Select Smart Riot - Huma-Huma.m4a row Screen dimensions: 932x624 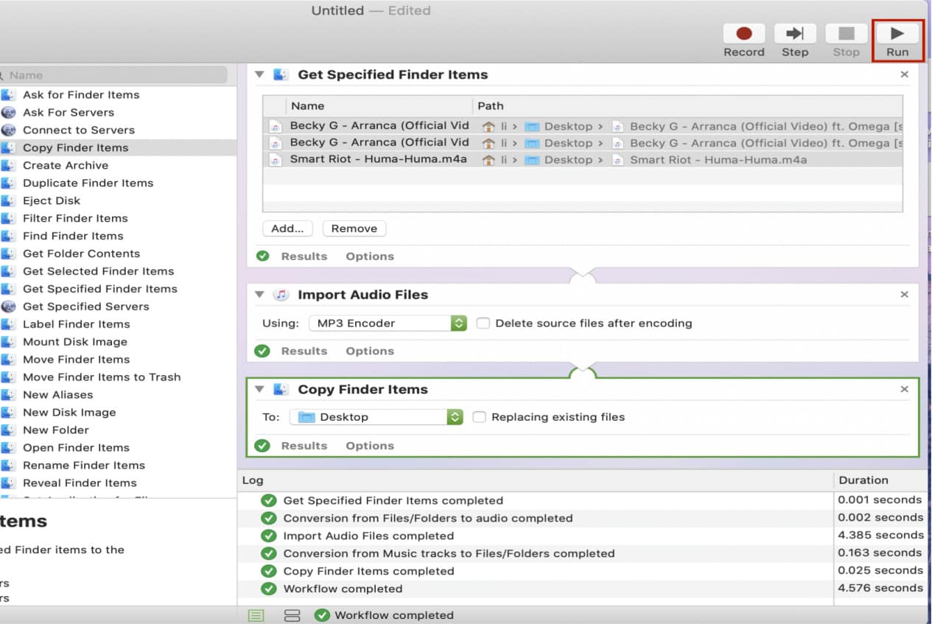pyautogui.click(x=378, y=159)
